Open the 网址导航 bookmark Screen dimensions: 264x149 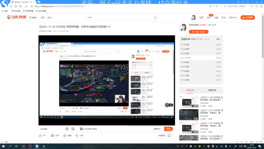point(16,11)
